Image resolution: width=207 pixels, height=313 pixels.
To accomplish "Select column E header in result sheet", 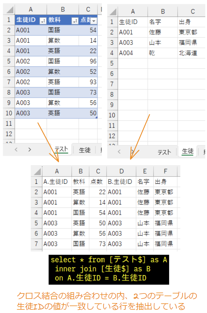I will point(145,171).
